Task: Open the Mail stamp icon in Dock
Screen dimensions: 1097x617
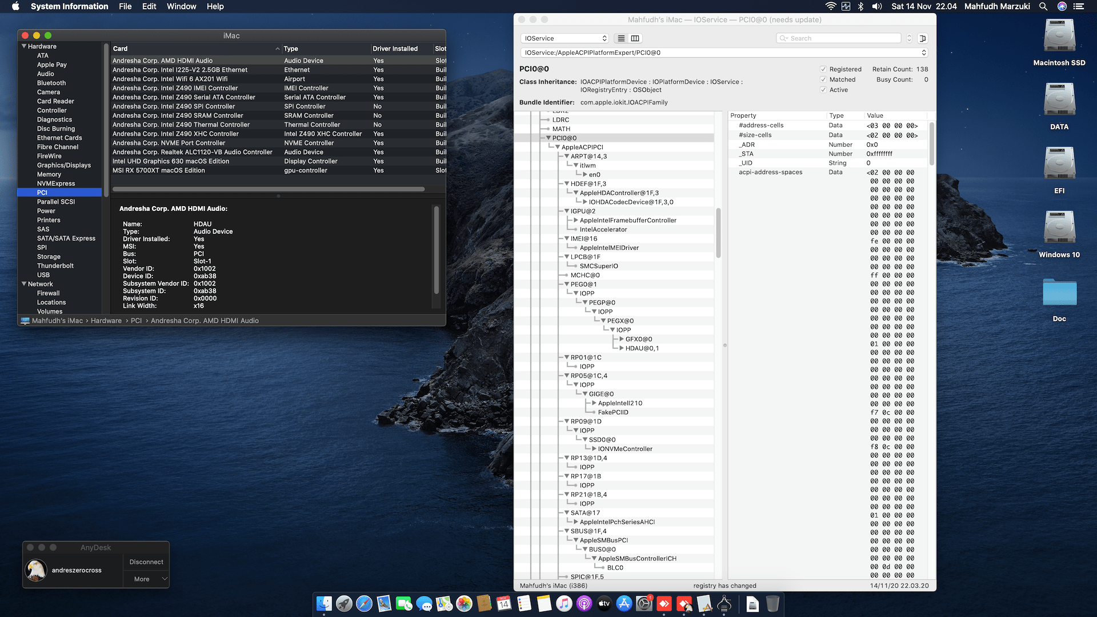Action: pos(384,603)
